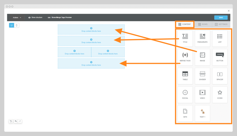Click the undo arrow button

point(16,121)
